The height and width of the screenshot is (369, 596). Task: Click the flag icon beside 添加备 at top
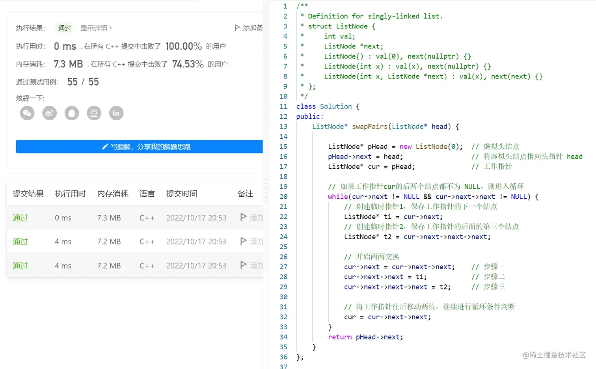[x=237, y=28]
